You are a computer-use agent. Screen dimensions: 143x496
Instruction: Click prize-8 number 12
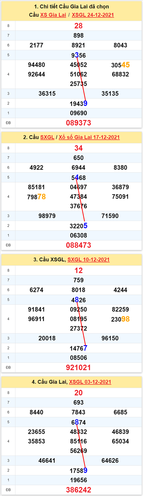click(x=78, y=271)
